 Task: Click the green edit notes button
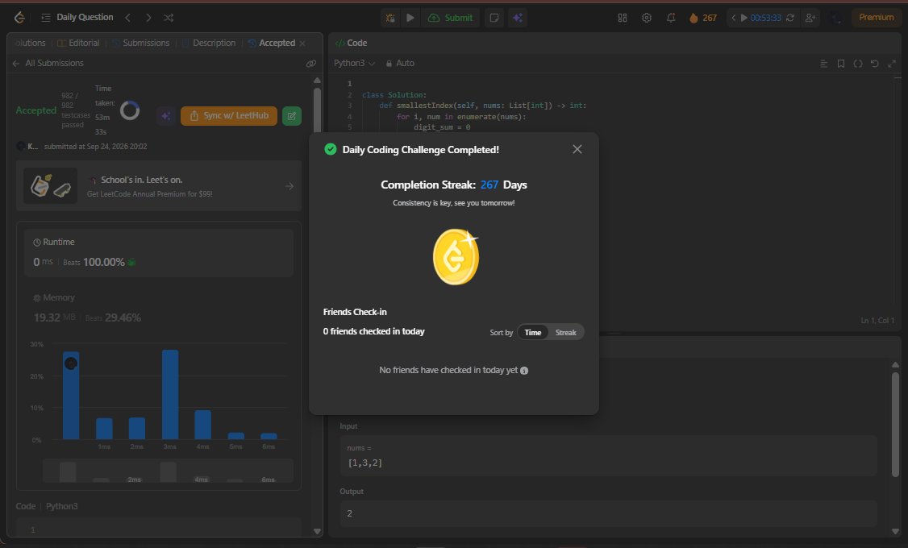point(292,116)
